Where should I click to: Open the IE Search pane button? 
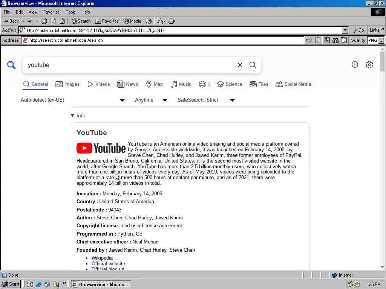click(81, 21)
